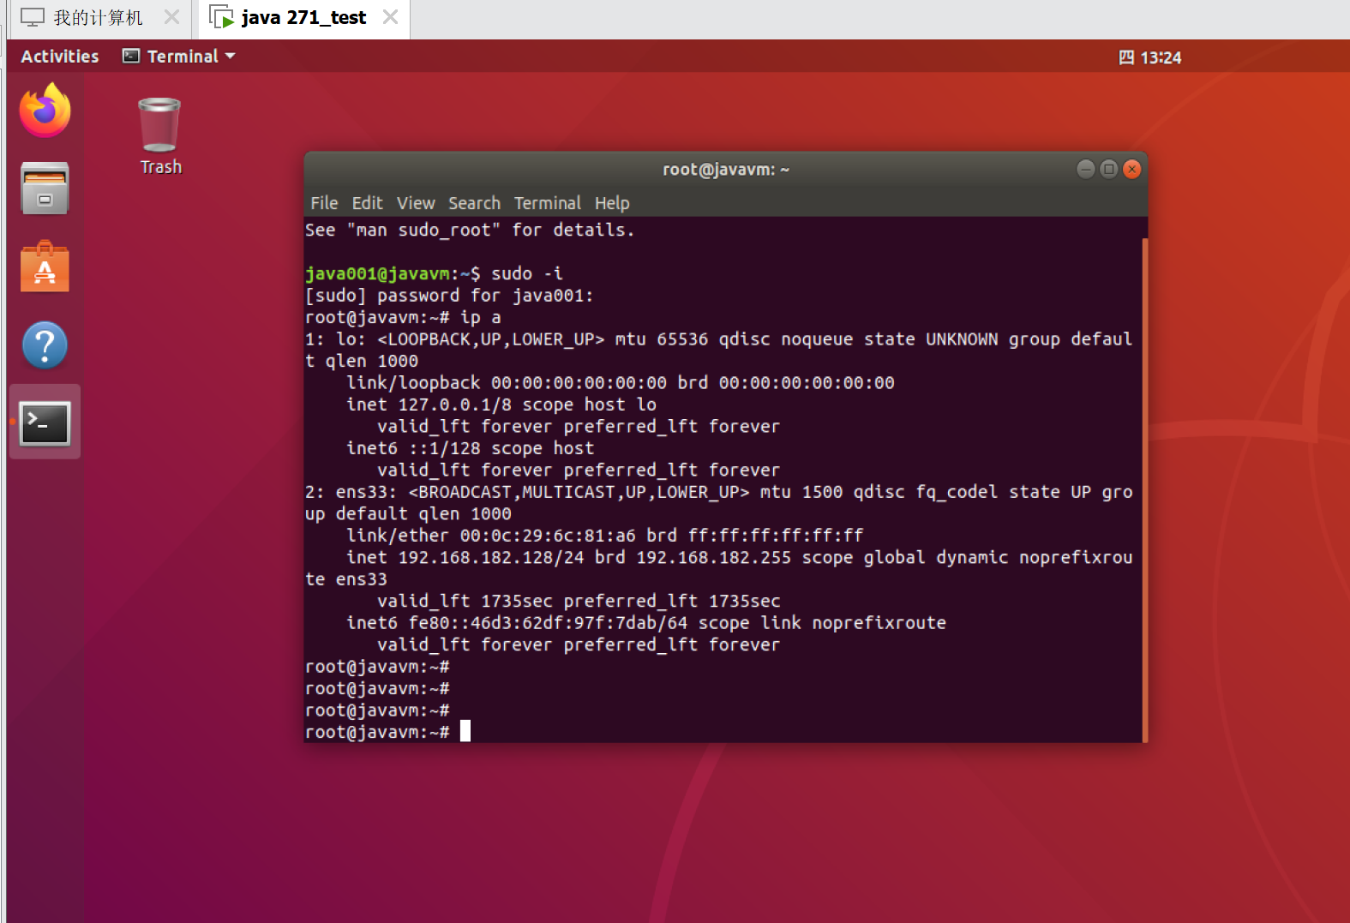Screen dimensions: 1350x923
Task: Maximize the root@javavm terminal window
Action: (x=1108, y=169)
